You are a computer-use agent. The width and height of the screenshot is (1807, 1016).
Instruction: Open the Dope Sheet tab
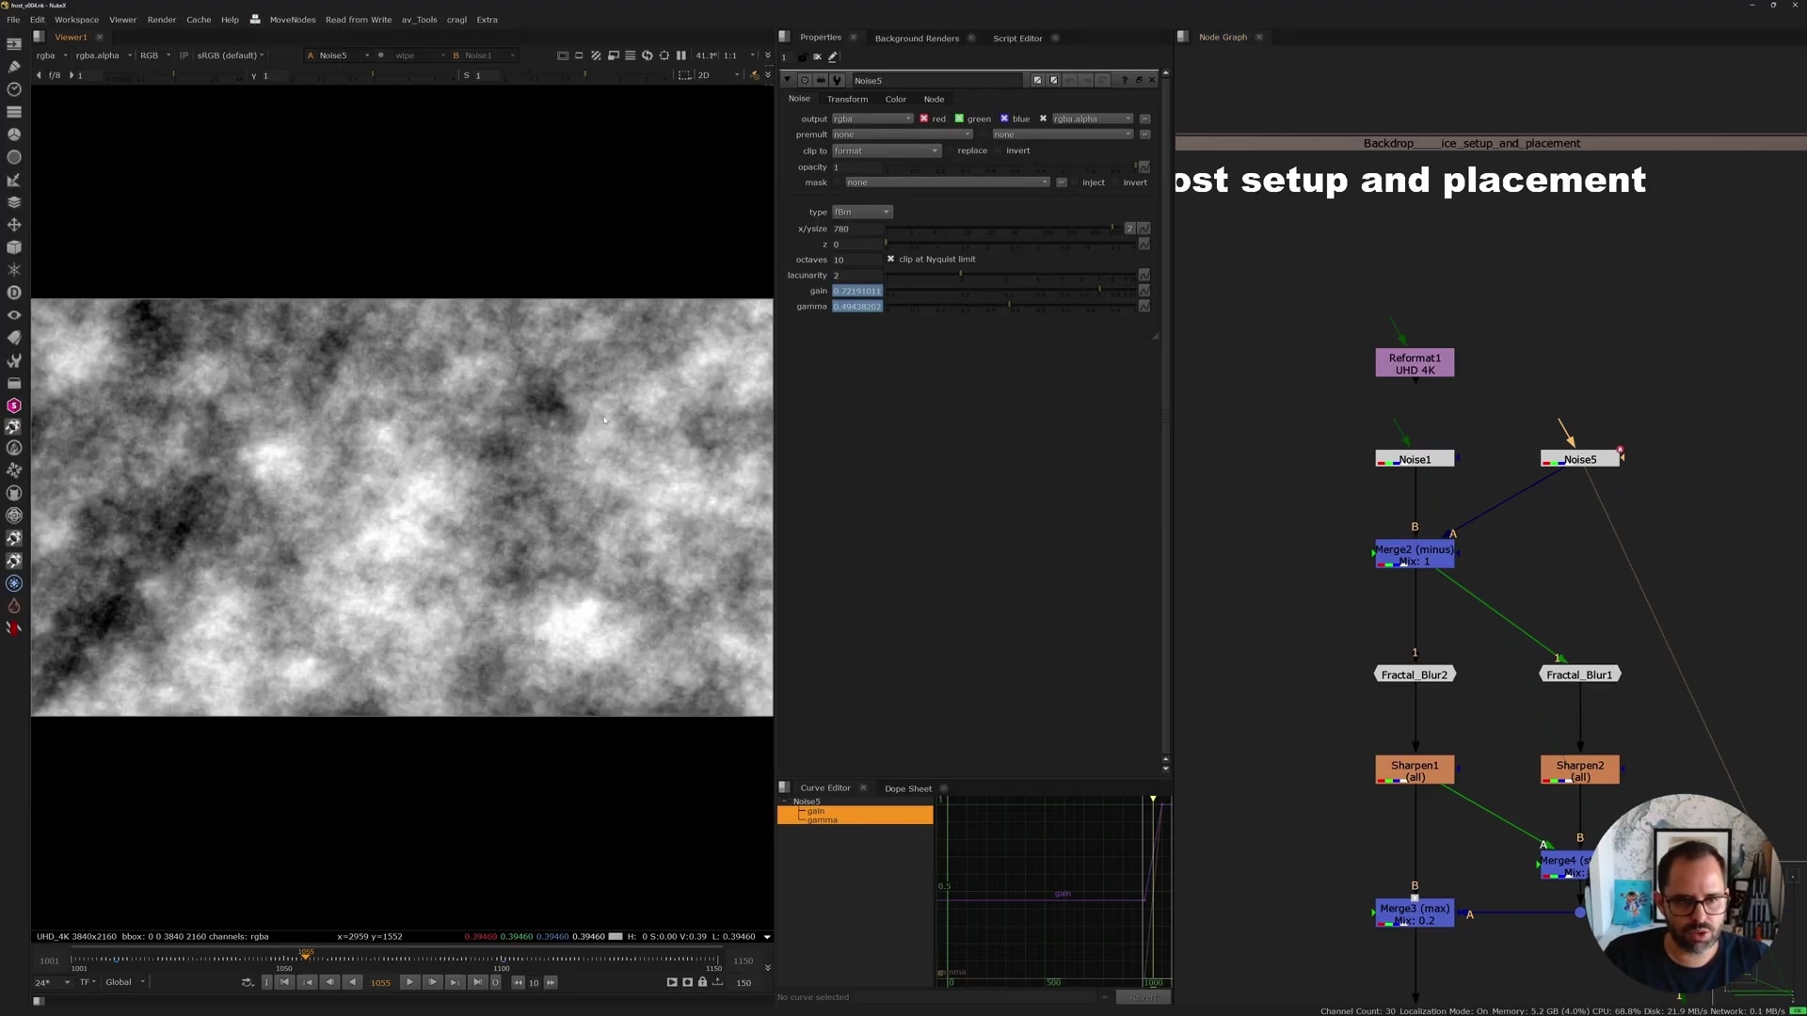coord(907,788)
